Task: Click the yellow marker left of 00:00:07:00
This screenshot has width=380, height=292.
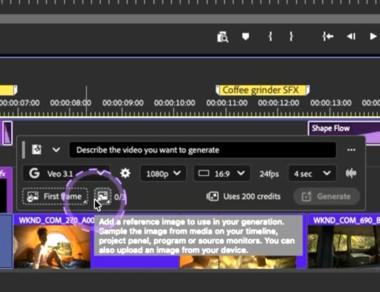Action: coord(9,90)
